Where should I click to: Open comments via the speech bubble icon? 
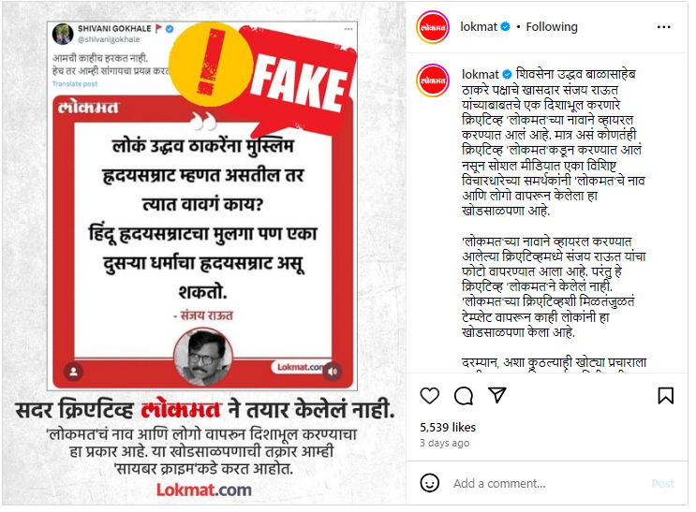pyautogui.click(x=464, y=395)
